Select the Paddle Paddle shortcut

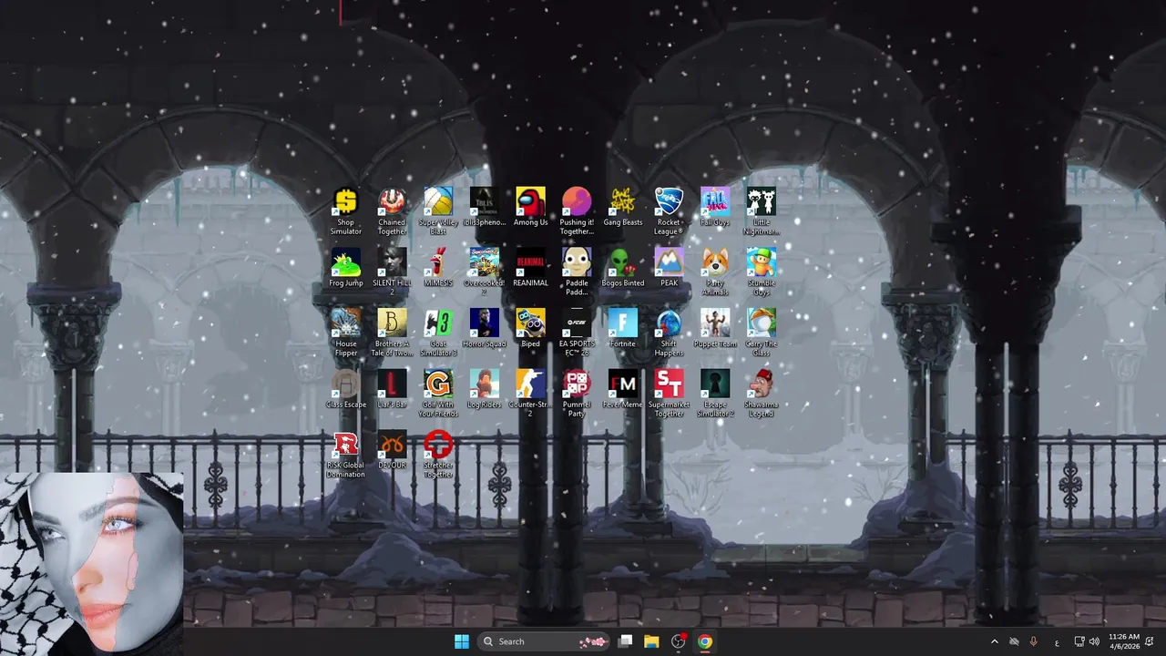577,272
